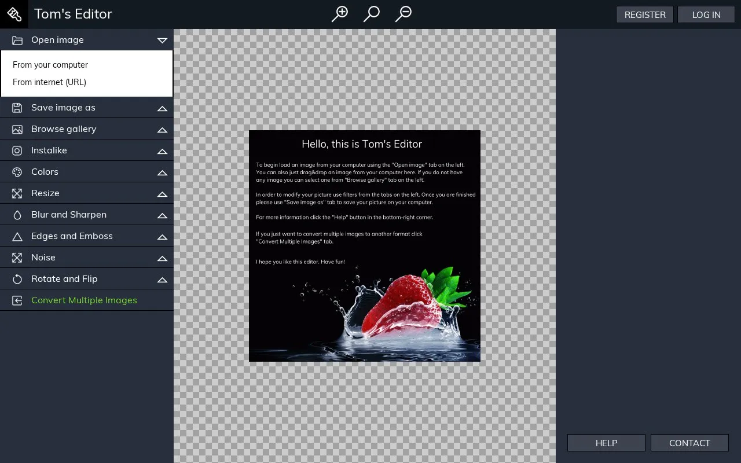Click the Save image floppy disk icon

pyautogui.click(x=17, y=108)
